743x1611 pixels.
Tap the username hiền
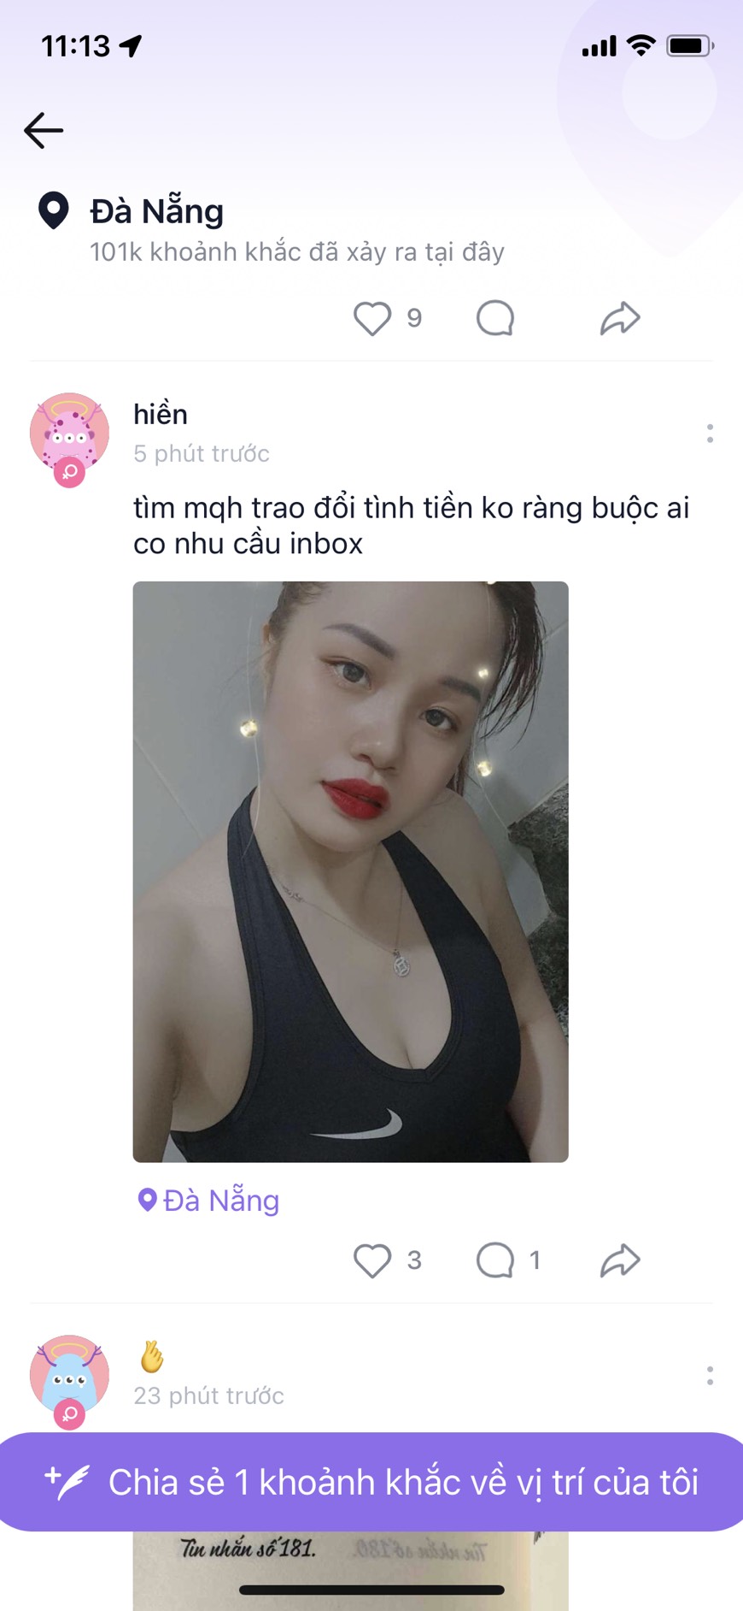pyautogui.click(x=161, y=414)
